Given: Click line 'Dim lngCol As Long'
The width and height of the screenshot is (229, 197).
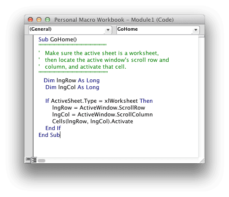Looking at the screenshot, I should (x=72, y=87).
